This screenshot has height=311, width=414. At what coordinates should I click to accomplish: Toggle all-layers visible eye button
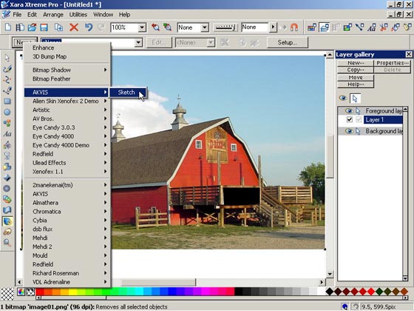coord(342,98)
